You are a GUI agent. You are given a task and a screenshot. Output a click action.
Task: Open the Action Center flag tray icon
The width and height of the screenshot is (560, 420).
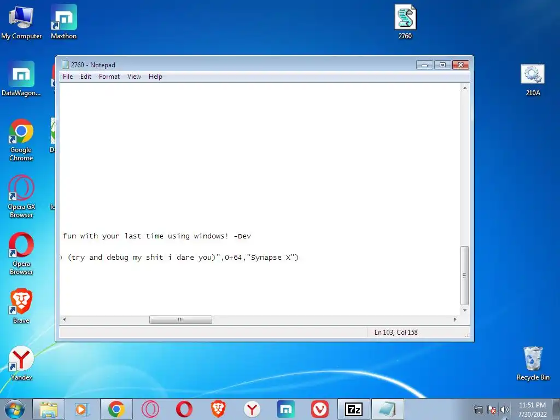(x=492, y=410)
